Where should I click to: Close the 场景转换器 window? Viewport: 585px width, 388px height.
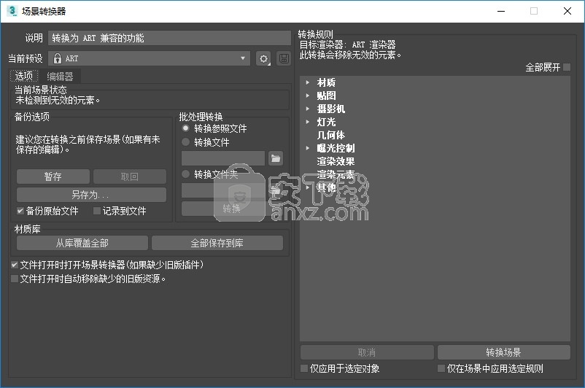[x=567, y=11]
